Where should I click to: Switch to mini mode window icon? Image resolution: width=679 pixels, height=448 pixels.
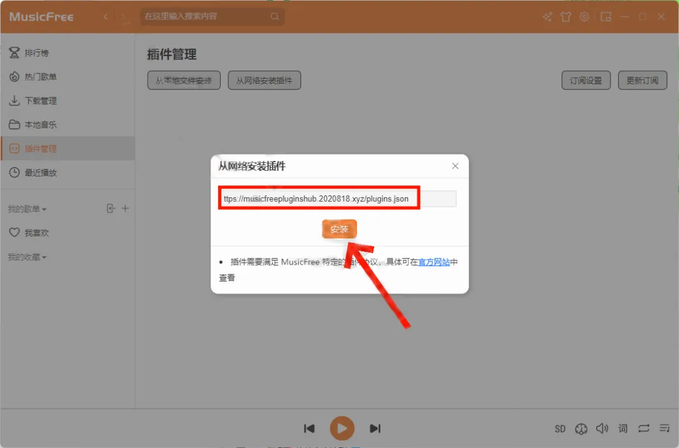tap(606, 17)
